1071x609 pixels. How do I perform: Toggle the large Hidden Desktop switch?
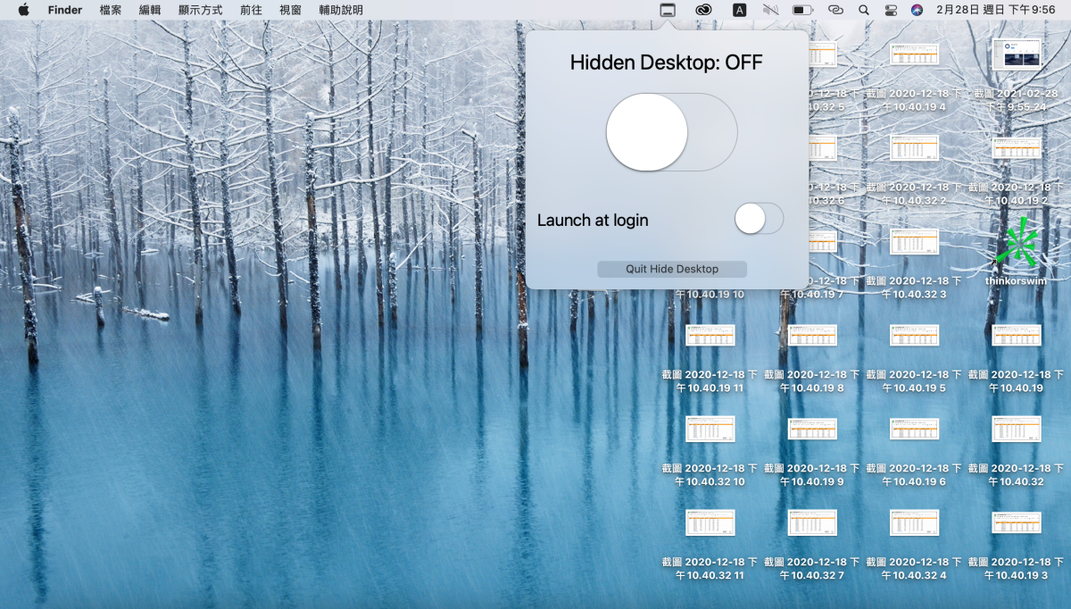point(671,132)
